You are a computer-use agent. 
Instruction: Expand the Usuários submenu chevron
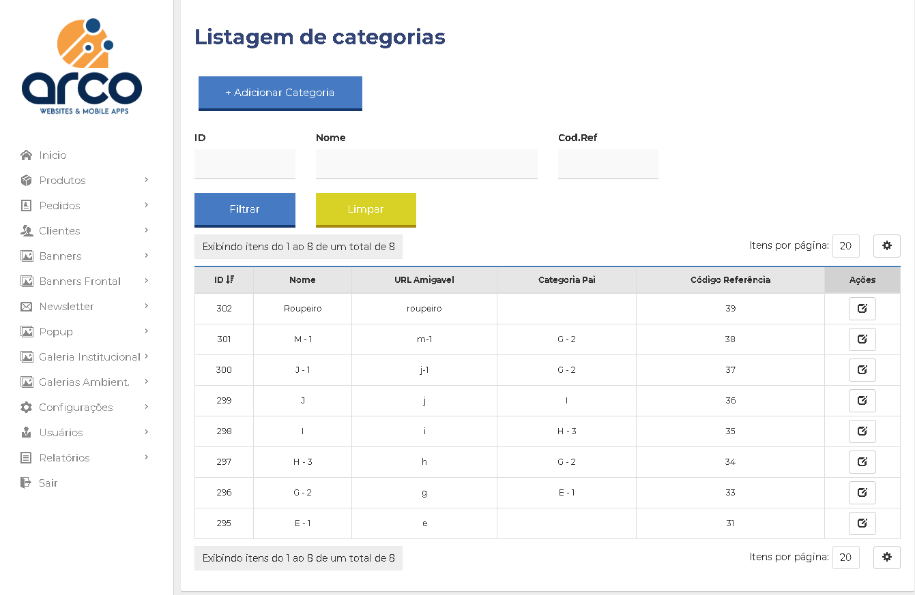[x=147, y=432]
